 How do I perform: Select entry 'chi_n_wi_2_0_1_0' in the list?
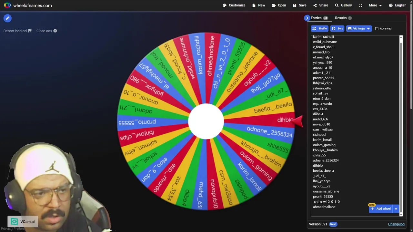pyautogui.click(x=327, y=202)
